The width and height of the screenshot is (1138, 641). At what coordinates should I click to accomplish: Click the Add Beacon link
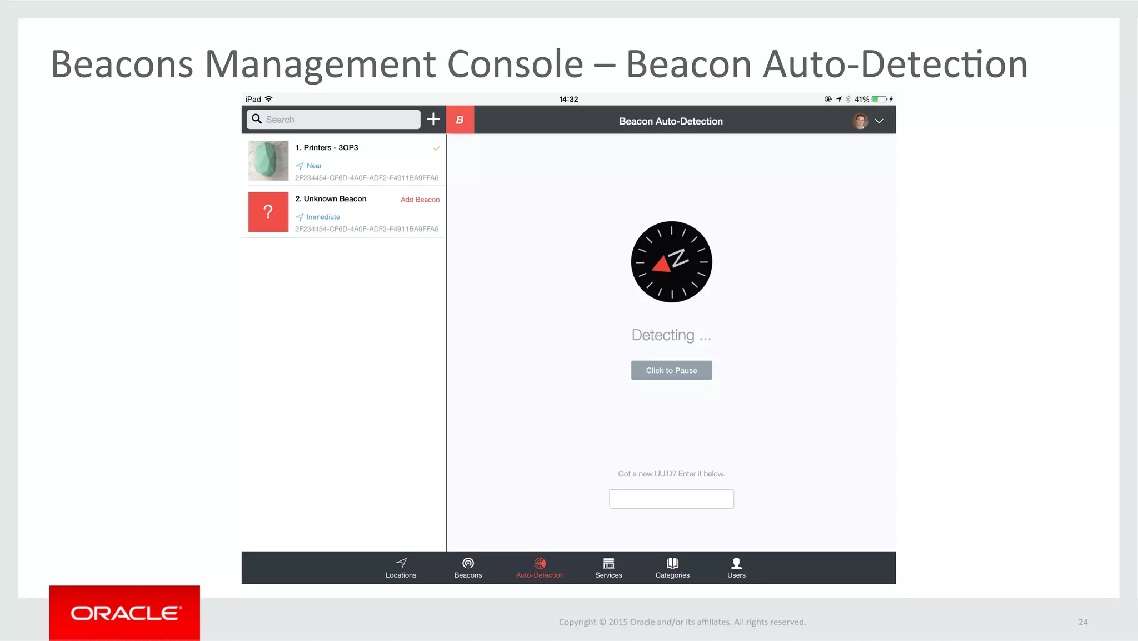click(x=420, y=200)
